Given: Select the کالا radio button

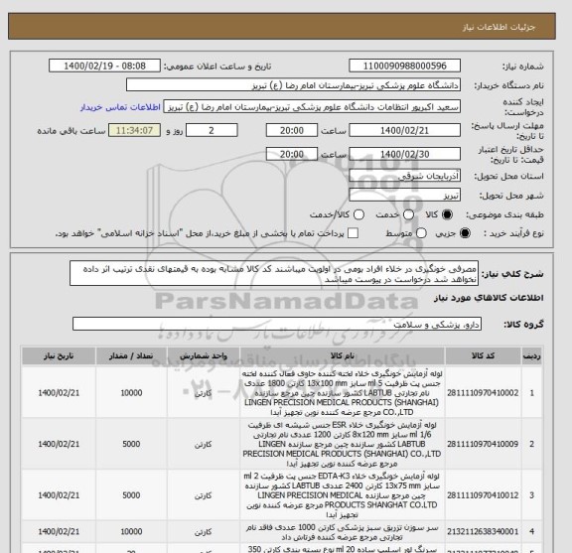Looking at the screenshot, I should pos(447,214).
